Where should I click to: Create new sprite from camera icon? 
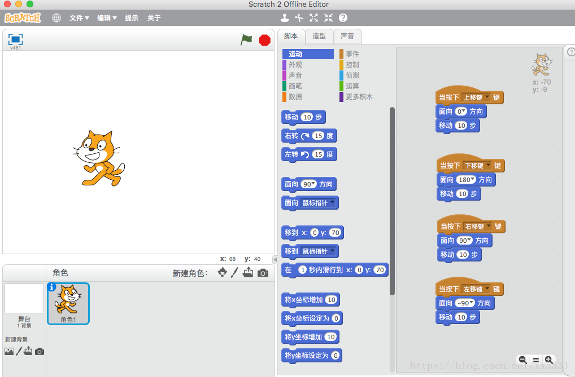(x=263, y=273)
